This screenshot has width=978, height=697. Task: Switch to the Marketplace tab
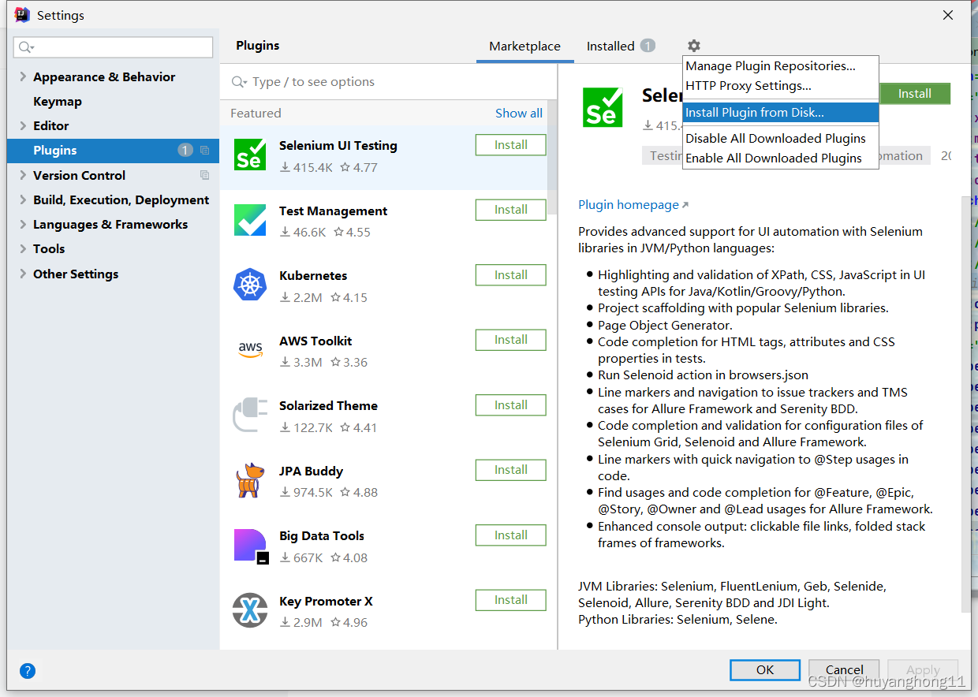[524, 46]
